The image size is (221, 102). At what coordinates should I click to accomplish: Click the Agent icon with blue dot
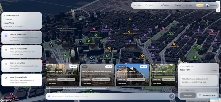click(x=162, y=5)
